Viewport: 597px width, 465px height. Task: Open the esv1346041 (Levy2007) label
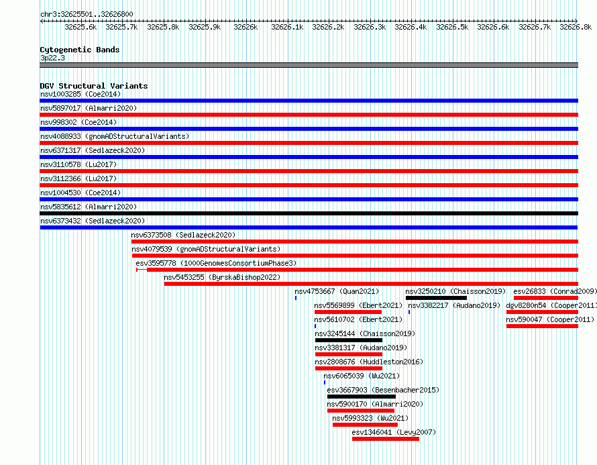tap(394, 432)
